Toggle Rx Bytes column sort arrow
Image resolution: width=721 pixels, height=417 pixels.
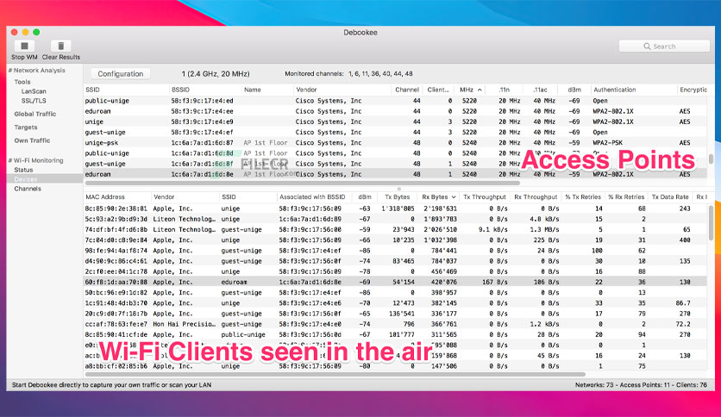coord(454,197)
